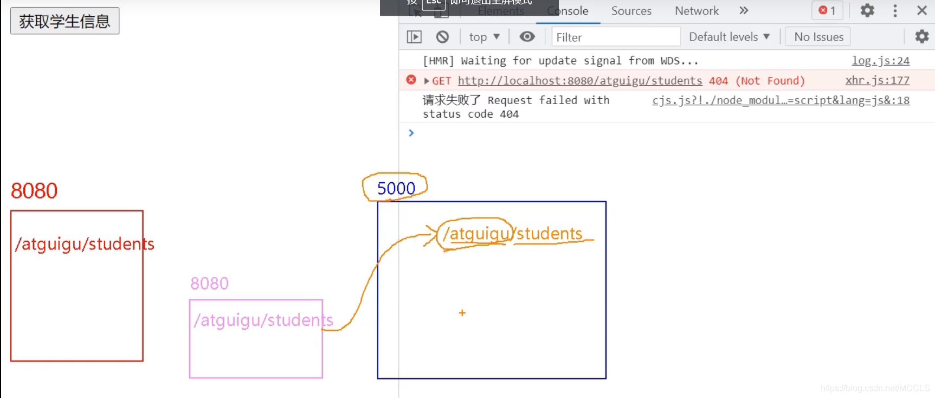Open DevTools settings gear icon
This screenshot has height=398, width=935.
point(867,10)
